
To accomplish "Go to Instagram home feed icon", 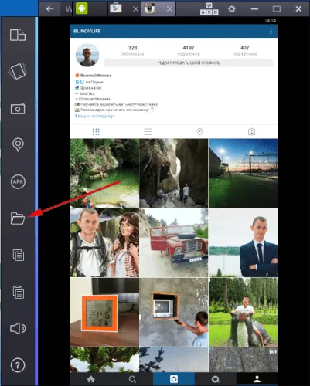I will pos(91,379).
